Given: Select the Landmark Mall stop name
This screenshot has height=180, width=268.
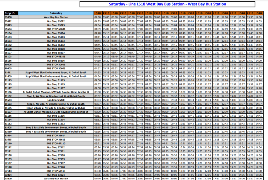Looking at the screenshot, I should pyautogui.click(x=56, y=100).
